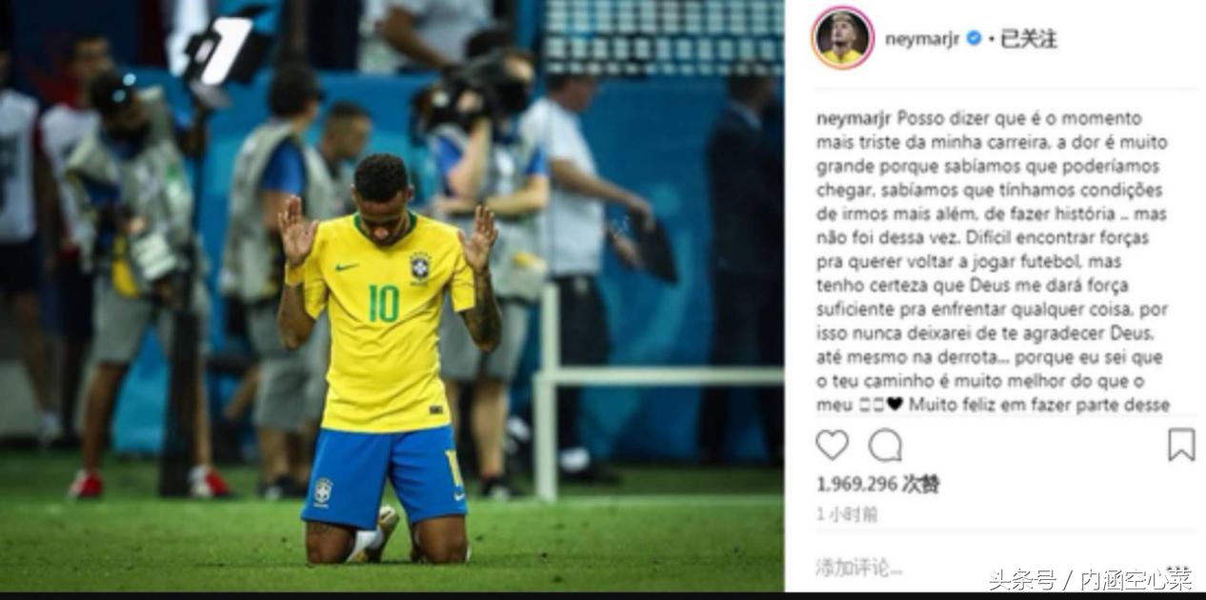Click the blue verified badge beside neymarjr

(x=974, y=38)
